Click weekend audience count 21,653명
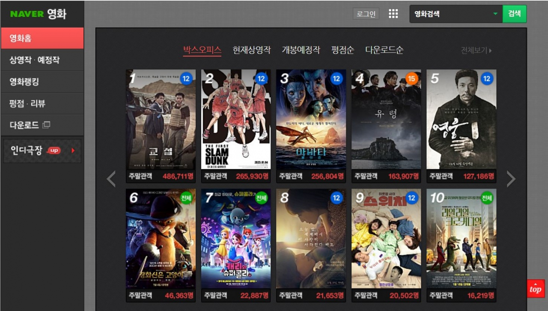The height and width of the screenshot is (311, 548). (x=330, y=295)
